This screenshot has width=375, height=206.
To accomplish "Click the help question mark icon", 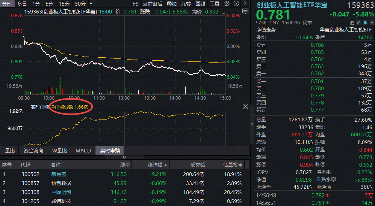I will 236,4.
